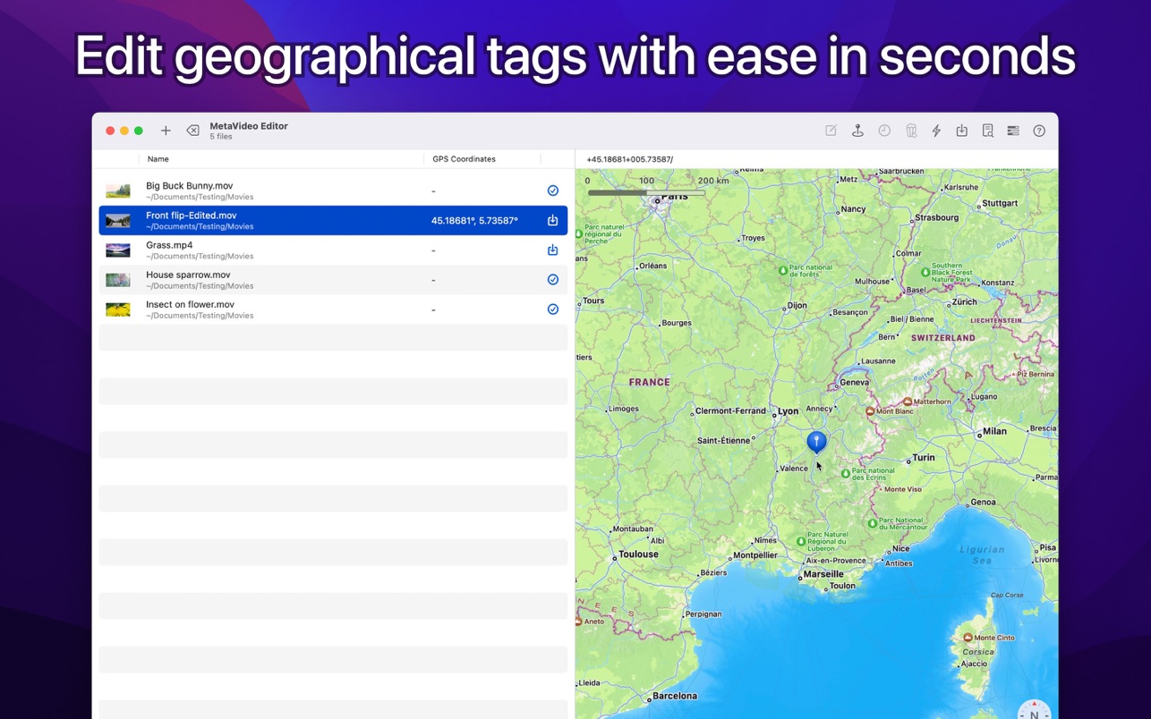1151x719 pixels.
Task: Click the blue map pin near Valence
Action: point(816,442)
